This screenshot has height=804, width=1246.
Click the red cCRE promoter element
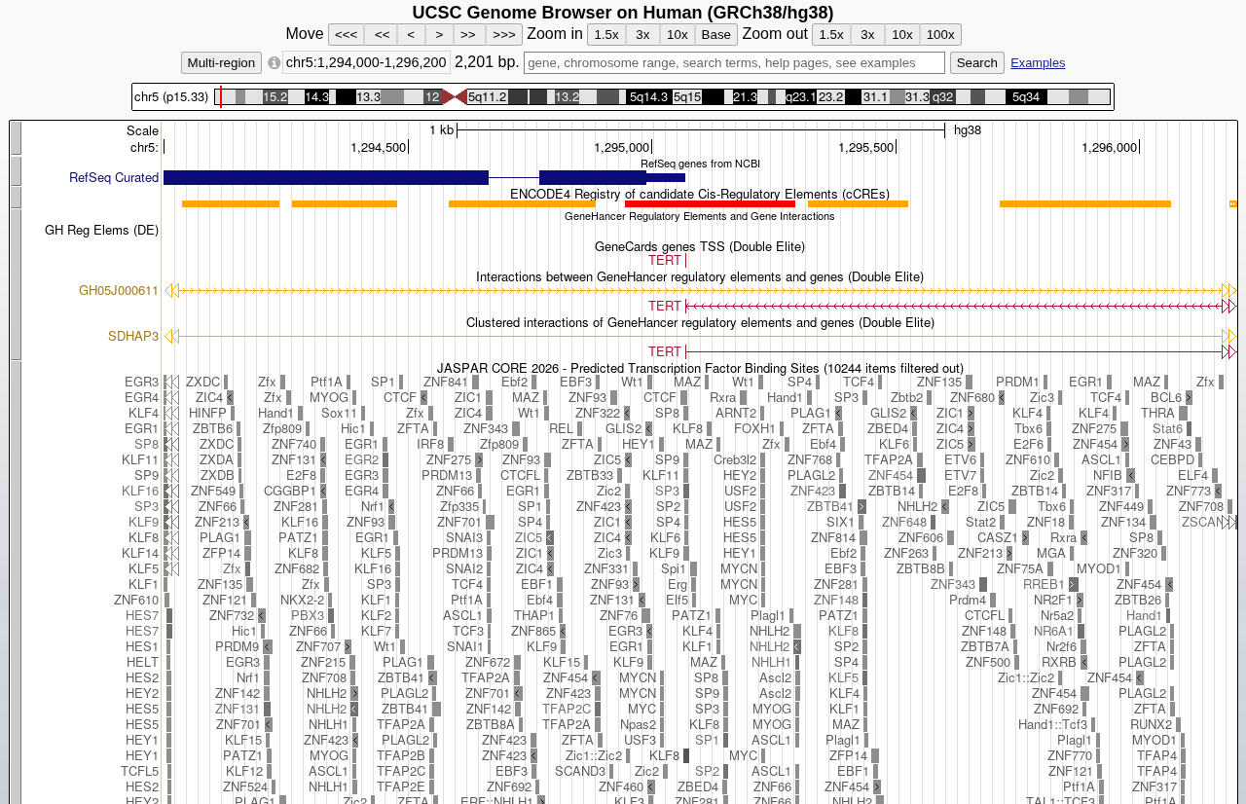tap(710, 203)
